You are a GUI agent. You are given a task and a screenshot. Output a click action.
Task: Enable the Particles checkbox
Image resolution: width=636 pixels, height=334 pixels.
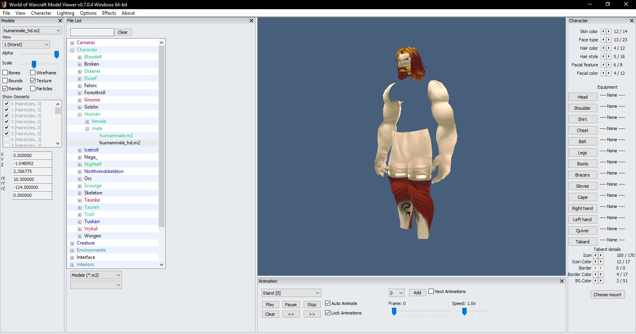pyautogui.click(x=33, y=89)
